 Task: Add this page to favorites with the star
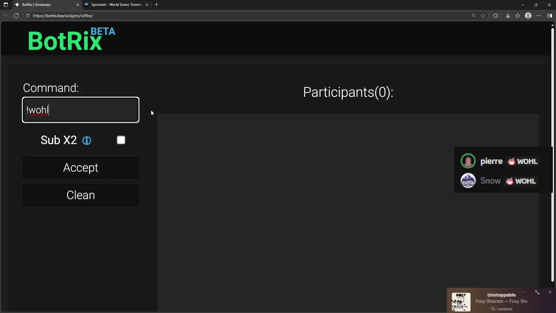pos(483,16)
